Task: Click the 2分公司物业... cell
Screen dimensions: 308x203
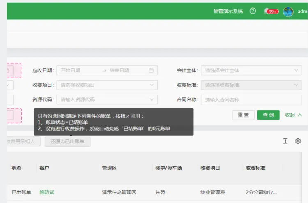Action: click(261, 192)
